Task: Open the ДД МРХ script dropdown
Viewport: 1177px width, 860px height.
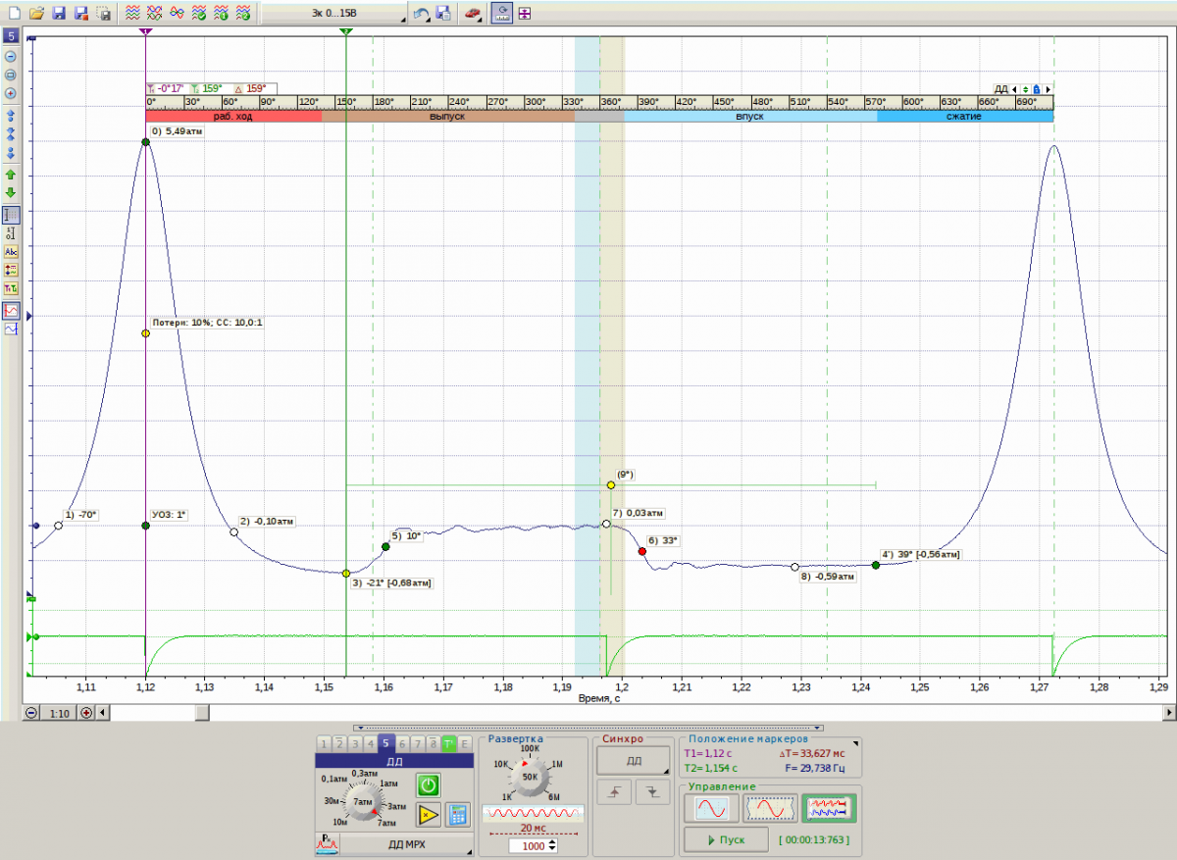Action: [x=406, y=843]
